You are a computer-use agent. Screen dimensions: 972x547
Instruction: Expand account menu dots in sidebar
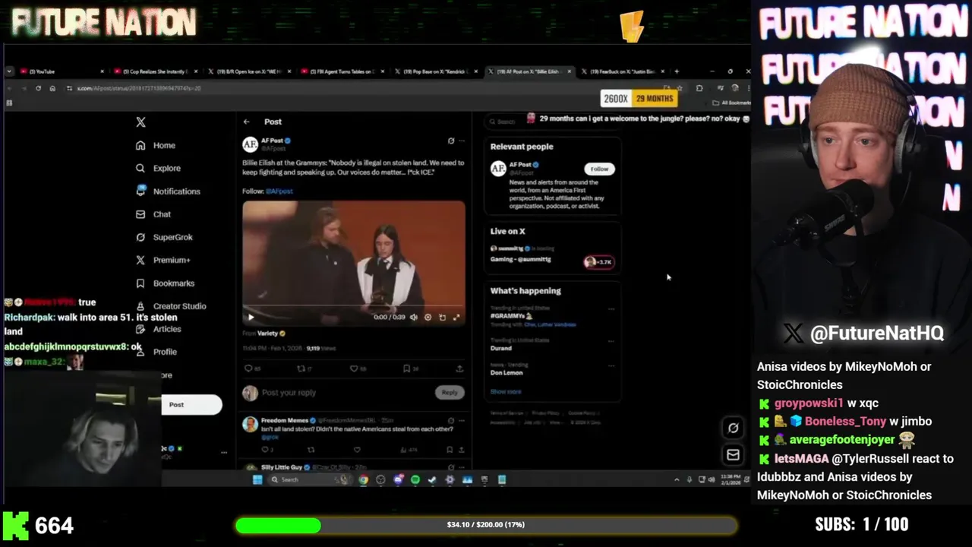pyautogui.click(x=223, y=452)
